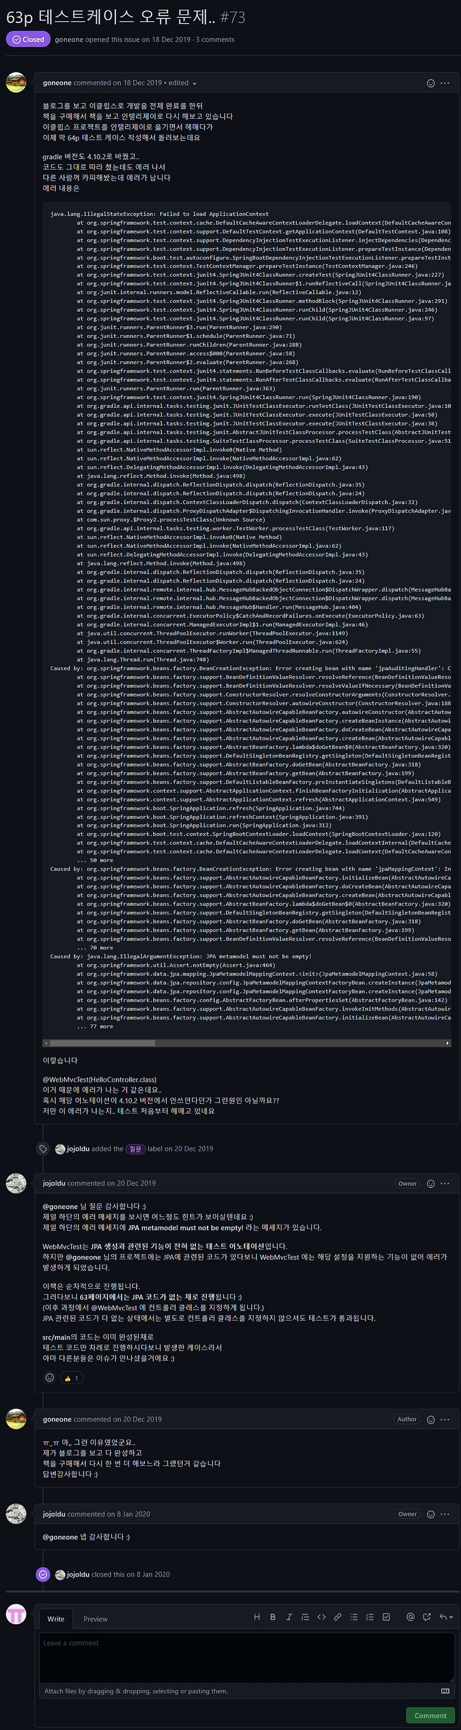Open goneone profile link in issue header

point(69,40)
